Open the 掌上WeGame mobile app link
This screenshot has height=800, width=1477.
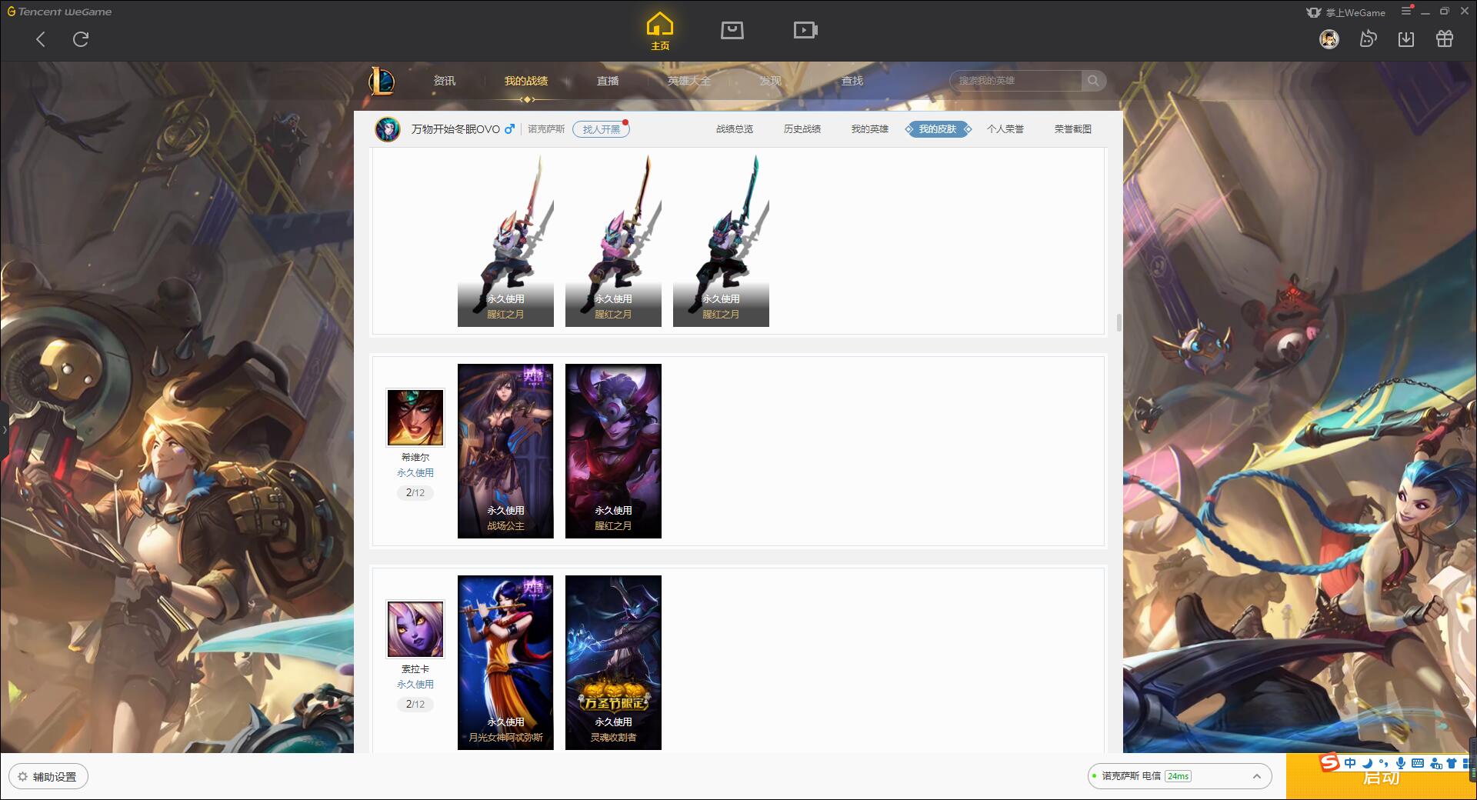tap(1346, 12)
